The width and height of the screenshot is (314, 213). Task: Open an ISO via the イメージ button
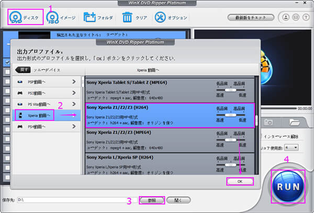pyautogui.click(x=61, y=18)
